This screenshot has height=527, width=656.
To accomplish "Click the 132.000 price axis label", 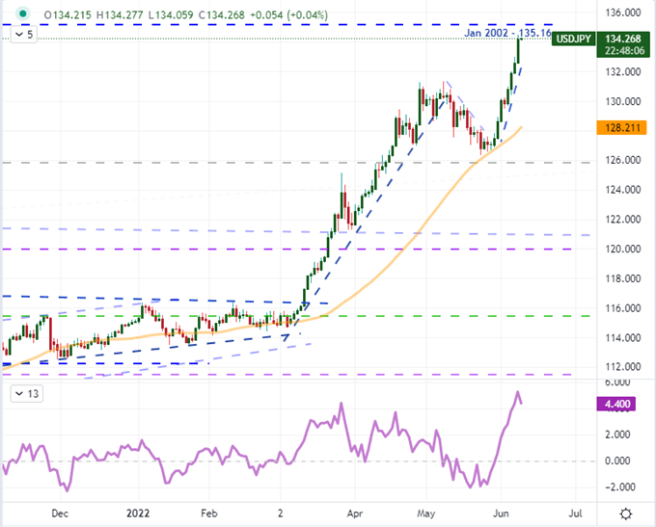I will [623, 72].
